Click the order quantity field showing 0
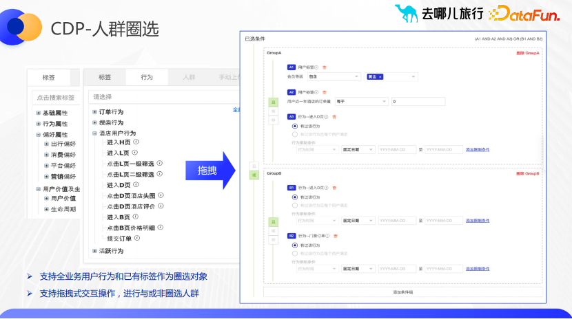This screenshot has width=572, height=319. point(418,102)
